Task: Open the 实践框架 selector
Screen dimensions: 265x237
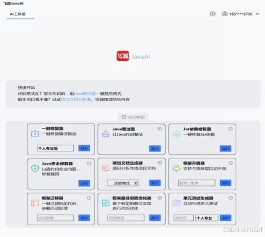Action: (126, 218)
